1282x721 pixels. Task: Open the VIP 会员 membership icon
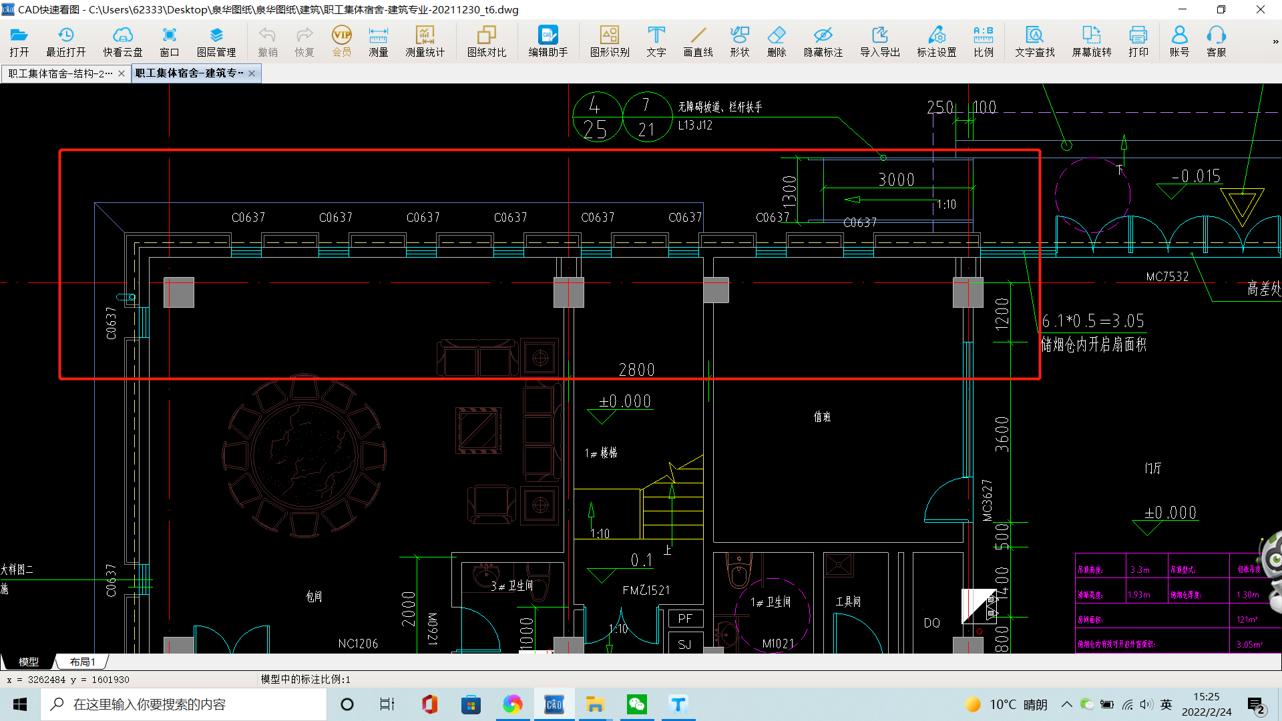(342, 41)
